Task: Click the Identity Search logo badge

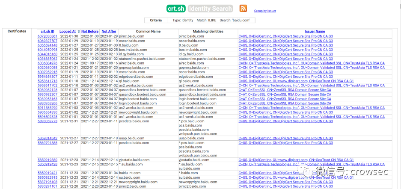Action: (x=211, y=9)
